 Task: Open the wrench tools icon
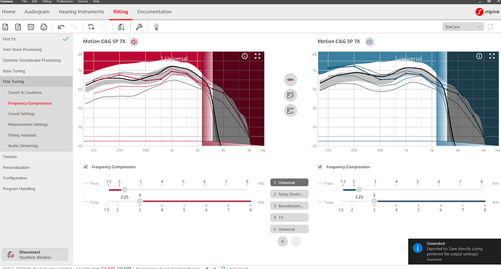tap(139, 27)
